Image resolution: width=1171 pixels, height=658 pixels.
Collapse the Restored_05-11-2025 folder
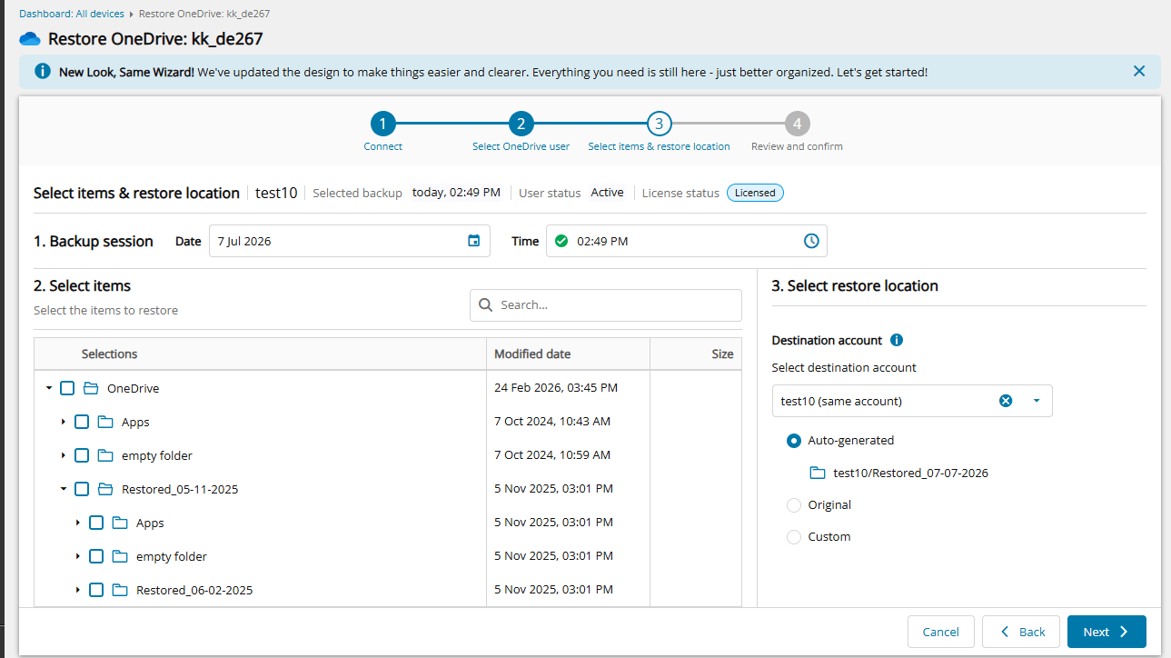point(64,489)
